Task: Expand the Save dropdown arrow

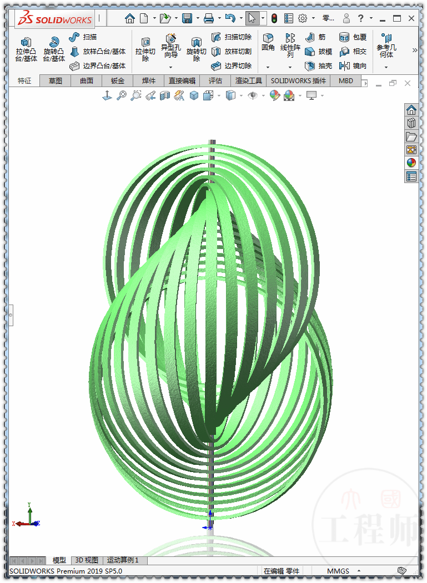Action: (197, 18)
